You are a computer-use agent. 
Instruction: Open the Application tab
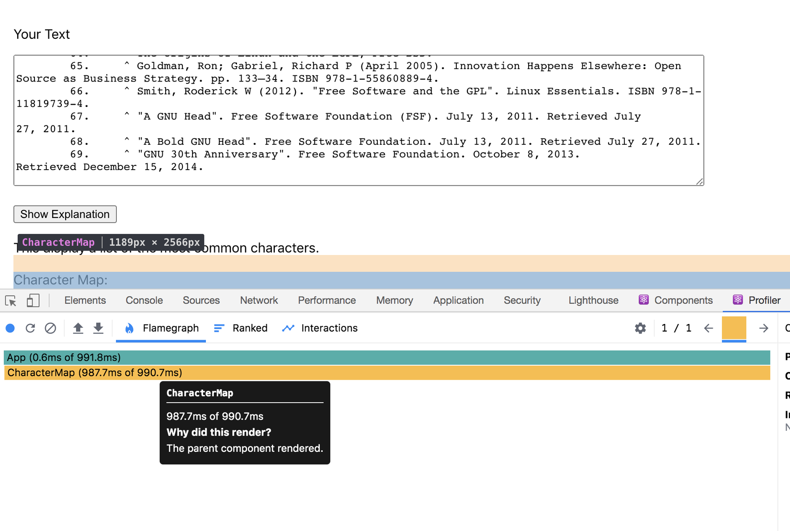tap(458, 300)
